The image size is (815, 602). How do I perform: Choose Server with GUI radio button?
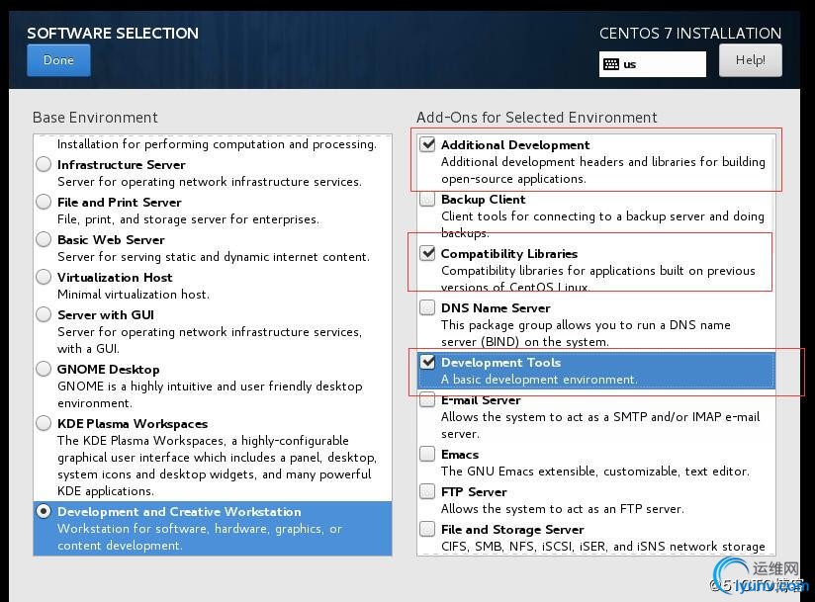(44, 314)
